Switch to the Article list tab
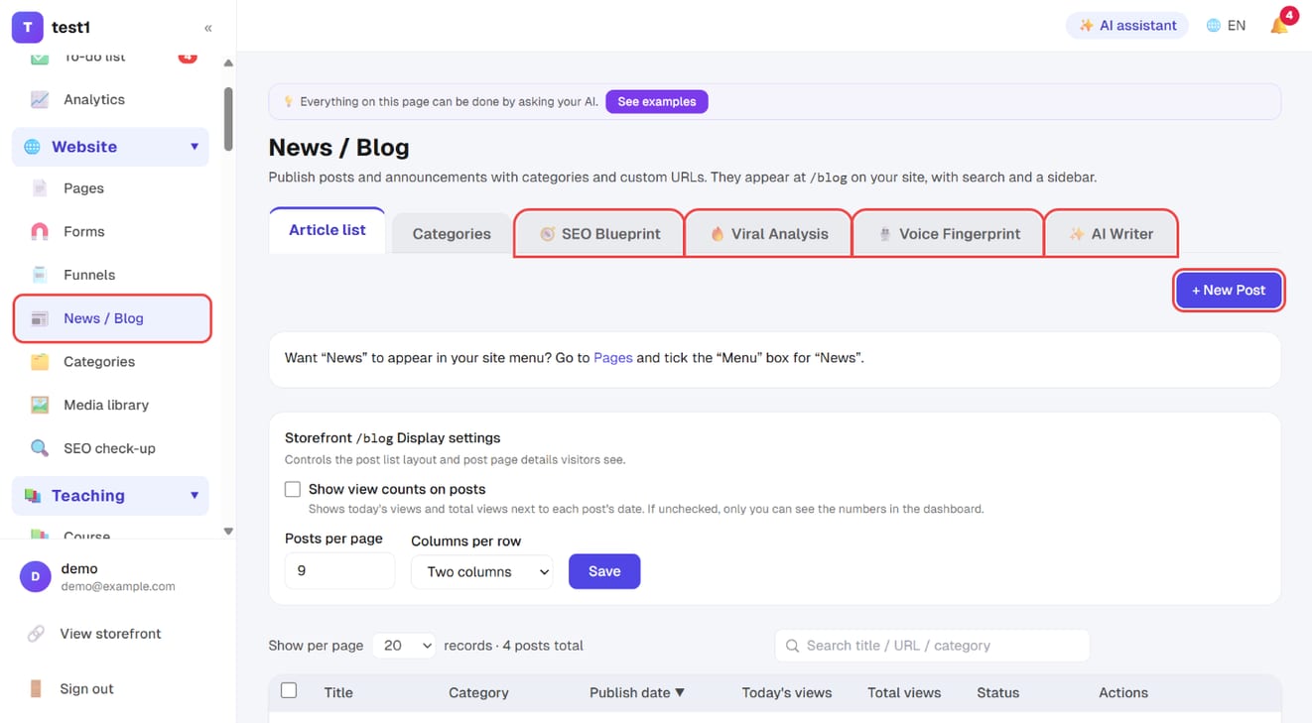Image resolution: width=1312 pixels, height=723 pixels. (328, 230)
